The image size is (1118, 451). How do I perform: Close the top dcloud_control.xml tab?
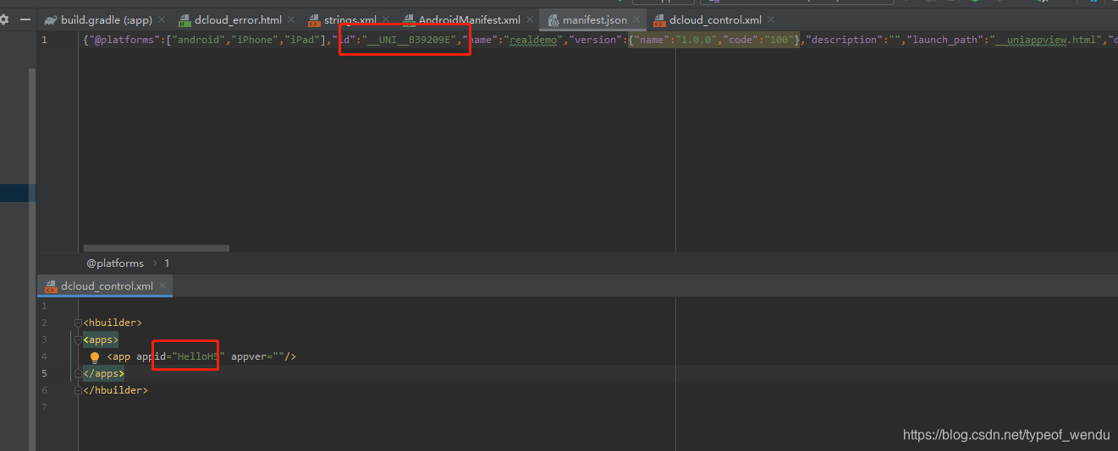(x=772, y=19)
